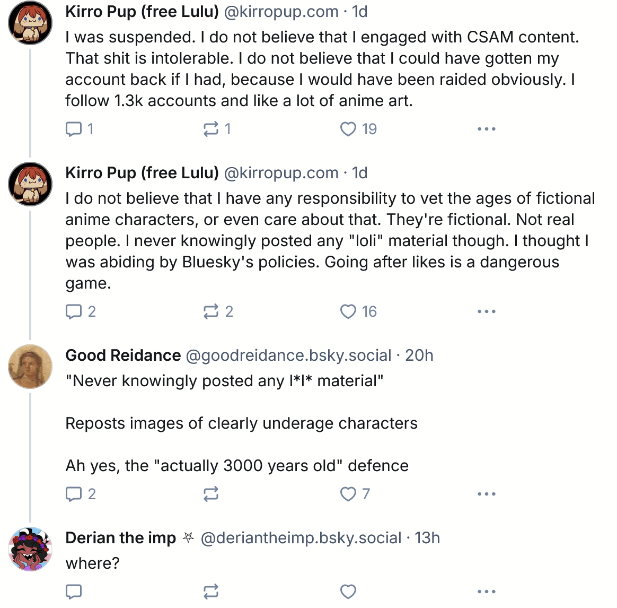Open more options on first post
This screenshot has width=617, height=608.
pos(486,129)
